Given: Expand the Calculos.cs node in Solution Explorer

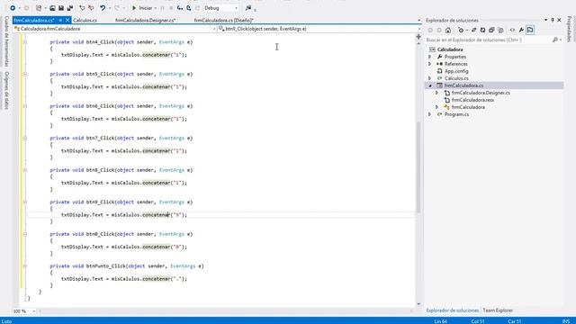Looking at the screenshot, I should point(430,78).
